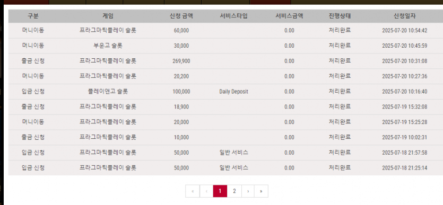443x205 pixels.
Task: Click the previous page arrow
Action: 206,191
